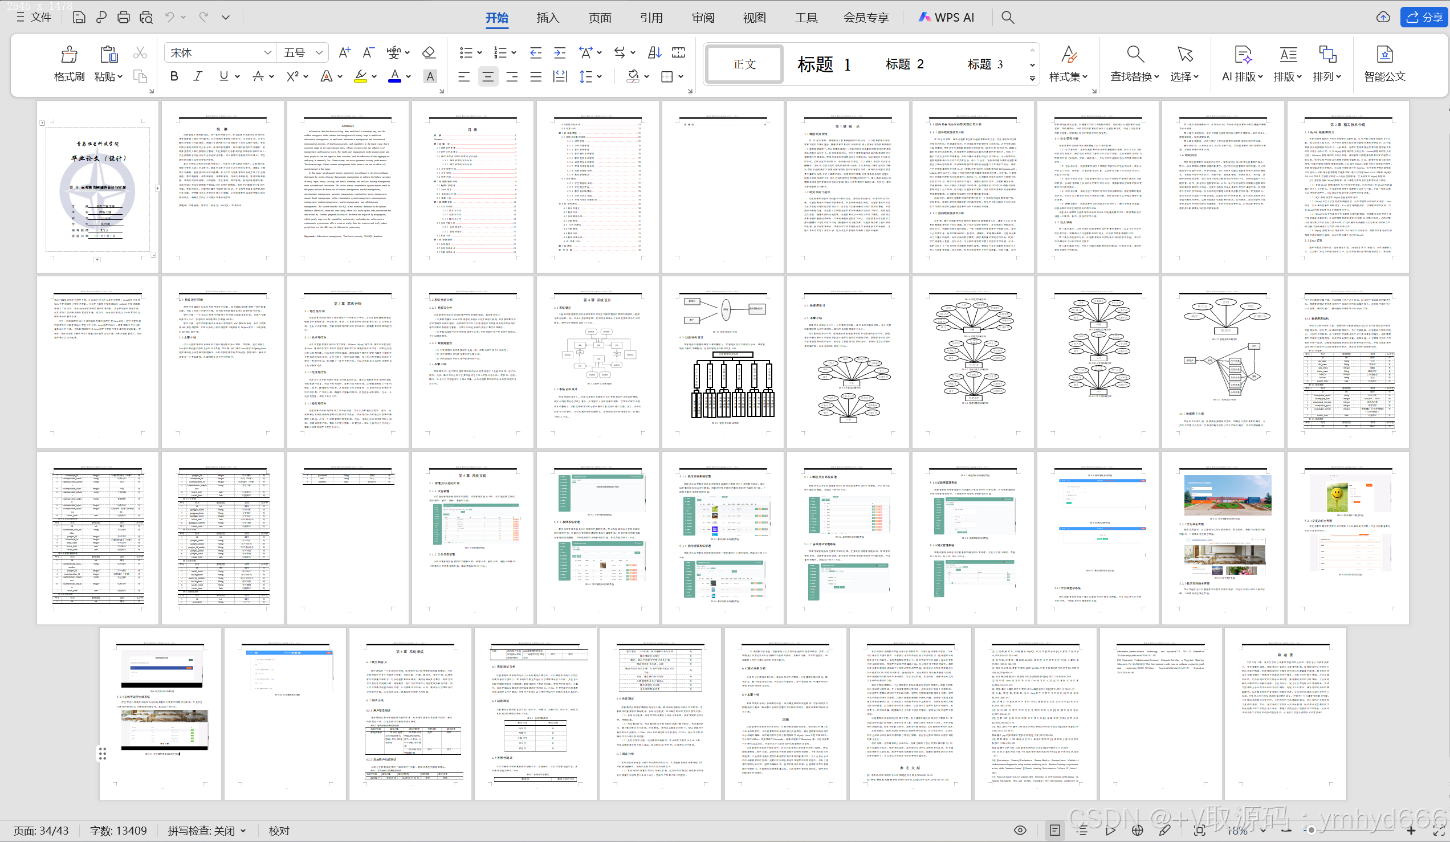Toggle bold formatting
Screen dimensions: 1450x842
coord(174,76)
